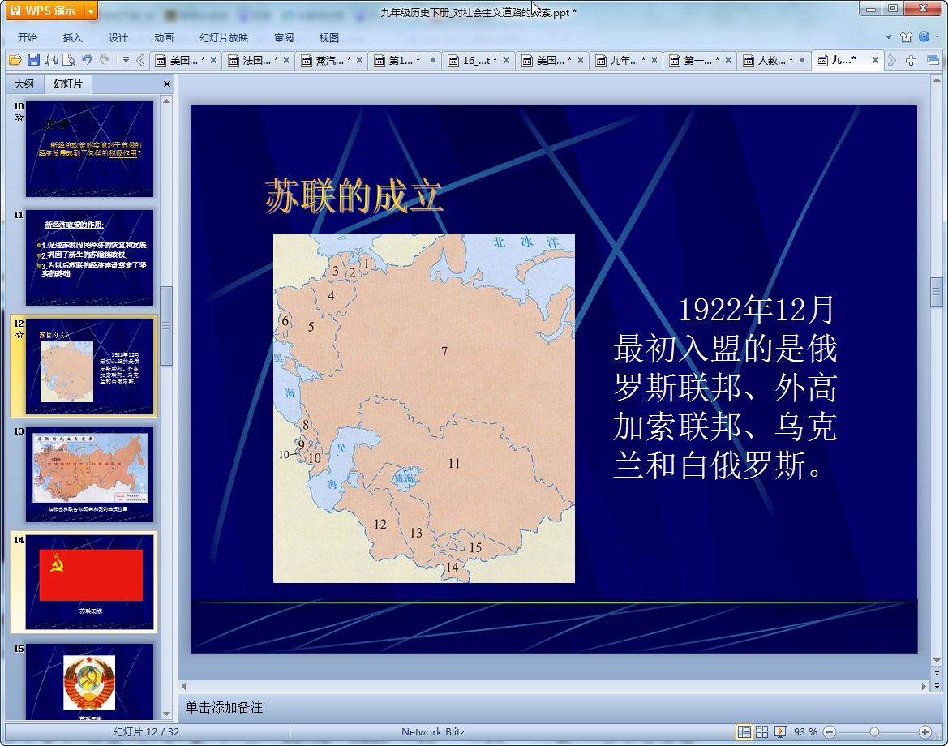Zoom out with the minus button

830,732
